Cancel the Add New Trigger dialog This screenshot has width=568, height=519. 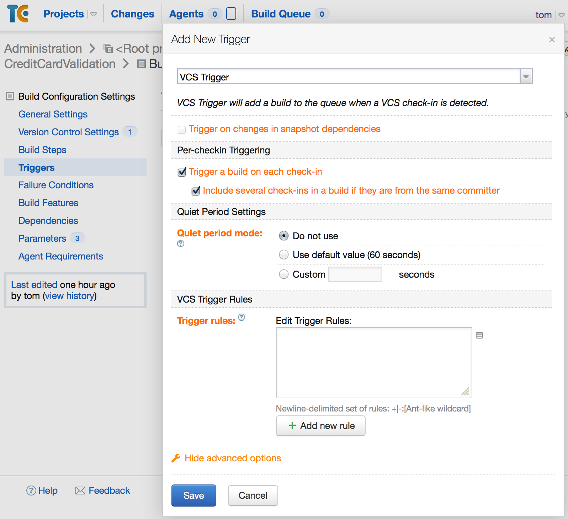coord(253,496)
